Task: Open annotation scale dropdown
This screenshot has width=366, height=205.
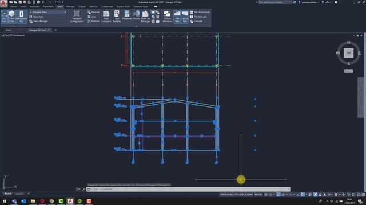Action: [330, 195]
